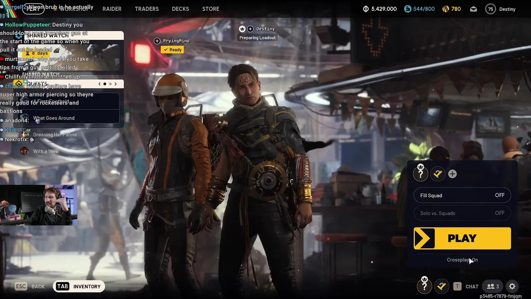531x299 pixels.
Task: Click the Destiny username in top bar
Action: tap(507, 9)
